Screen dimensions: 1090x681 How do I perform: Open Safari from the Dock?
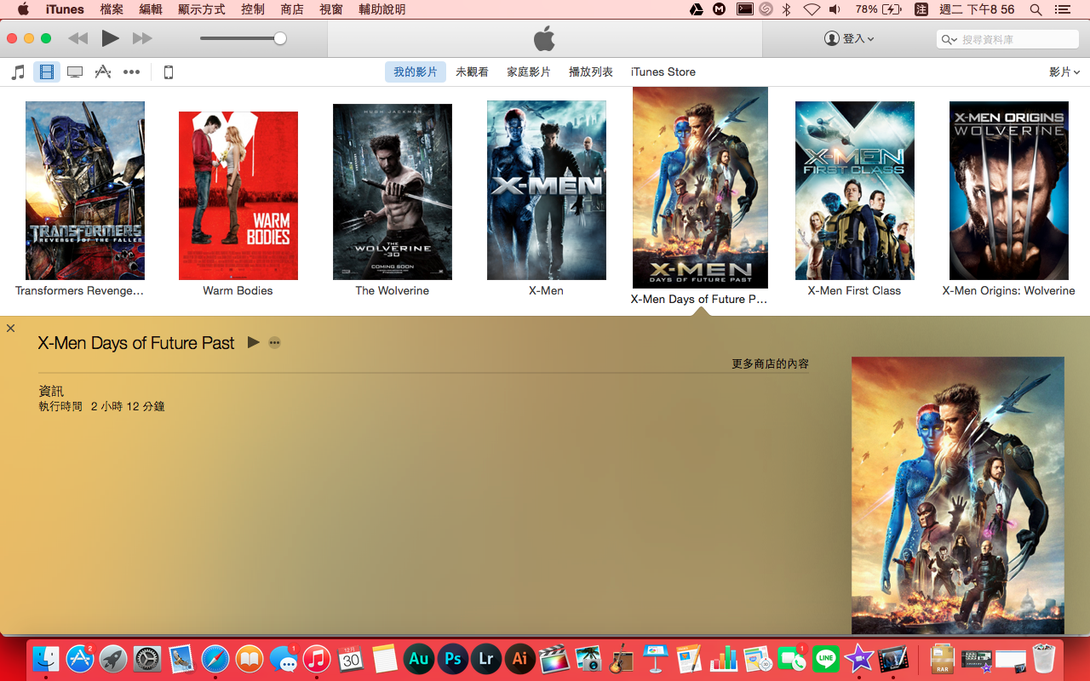click(215, 658)
